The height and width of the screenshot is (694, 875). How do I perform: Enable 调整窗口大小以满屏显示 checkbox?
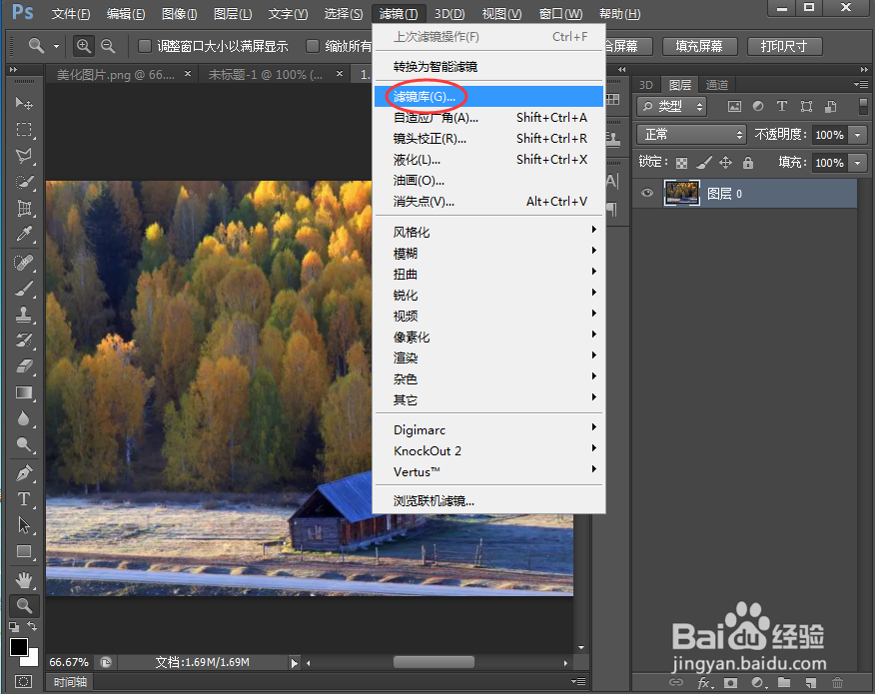145,46
